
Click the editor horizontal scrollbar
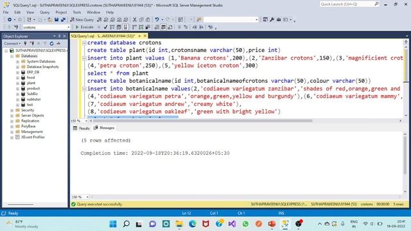pos(202,121)
